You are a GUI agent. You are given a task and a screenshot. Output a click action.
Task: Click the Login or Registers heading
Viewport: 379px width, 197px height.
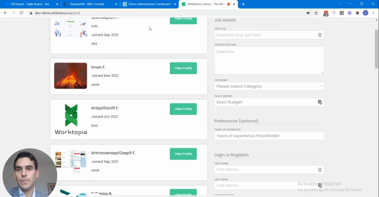(231, 155)
